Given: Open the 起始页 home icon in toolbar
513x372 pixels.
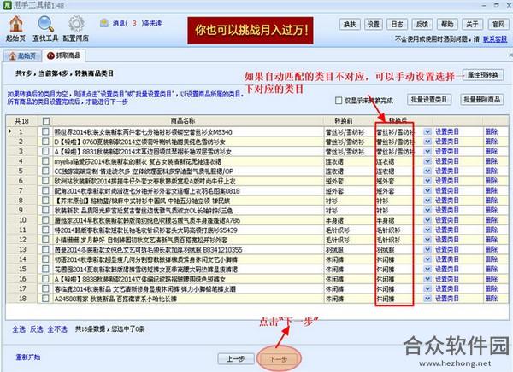Looking at the screenshot, I should (15, 28).
